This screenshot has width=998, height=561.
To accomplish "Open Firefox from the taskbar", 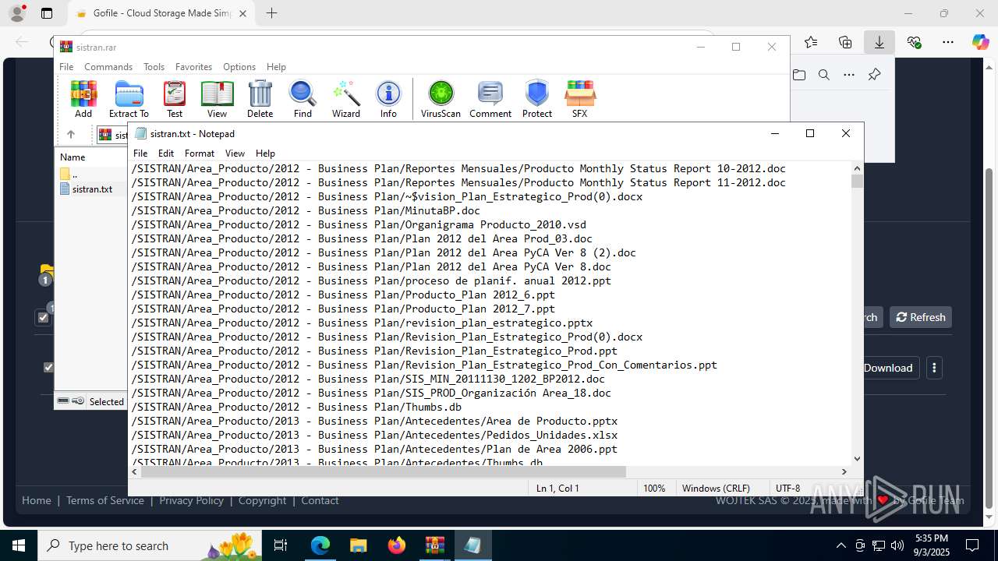I will pos(397,545).
